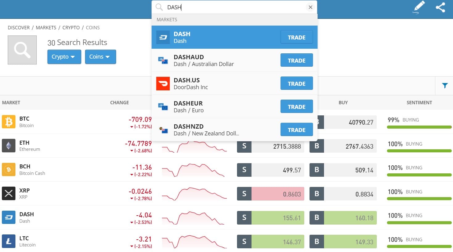
Task: Click the CRYPTO breadcrumb link
Action: 71,27
